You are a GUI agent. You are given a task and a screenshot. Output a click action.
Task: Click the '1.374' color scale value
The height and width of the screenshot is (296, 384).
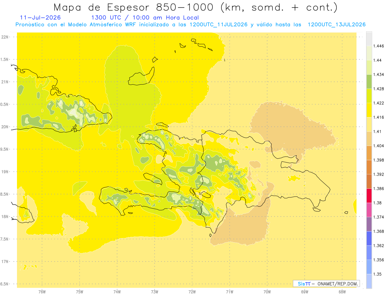tap(379, 217)
